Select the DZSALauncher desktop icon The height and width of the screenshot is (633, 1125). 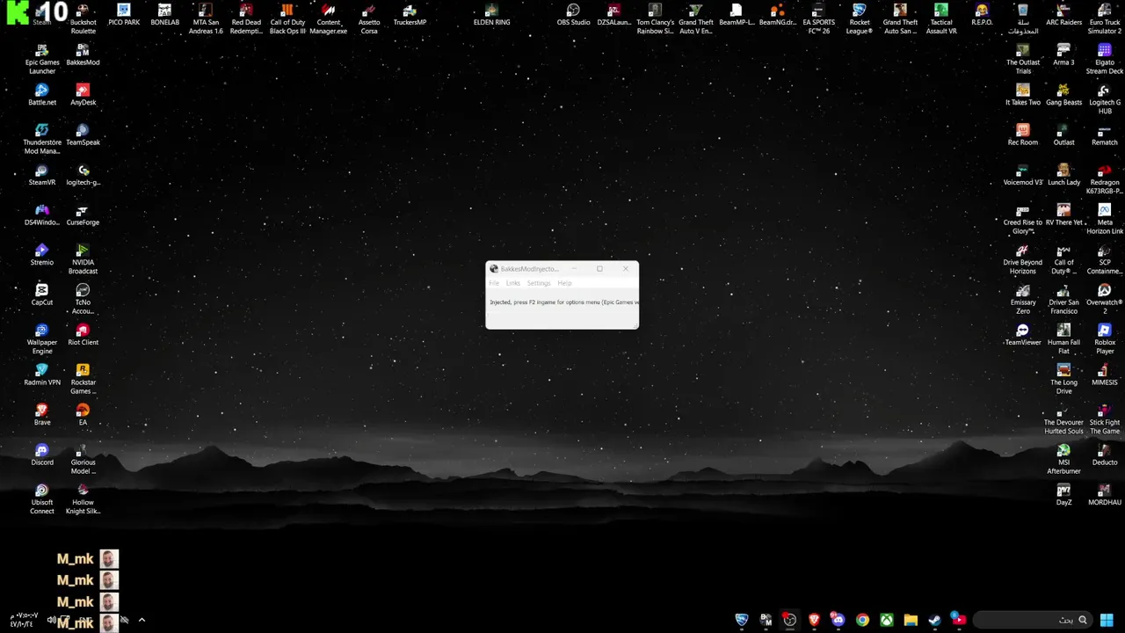[x=614, y=16]
